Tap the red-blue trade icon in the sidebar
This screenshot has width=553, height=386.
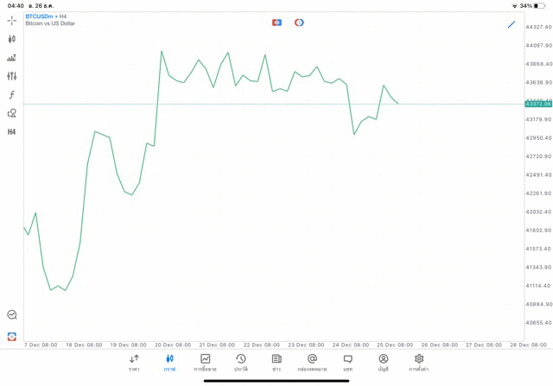coord(12,336)
